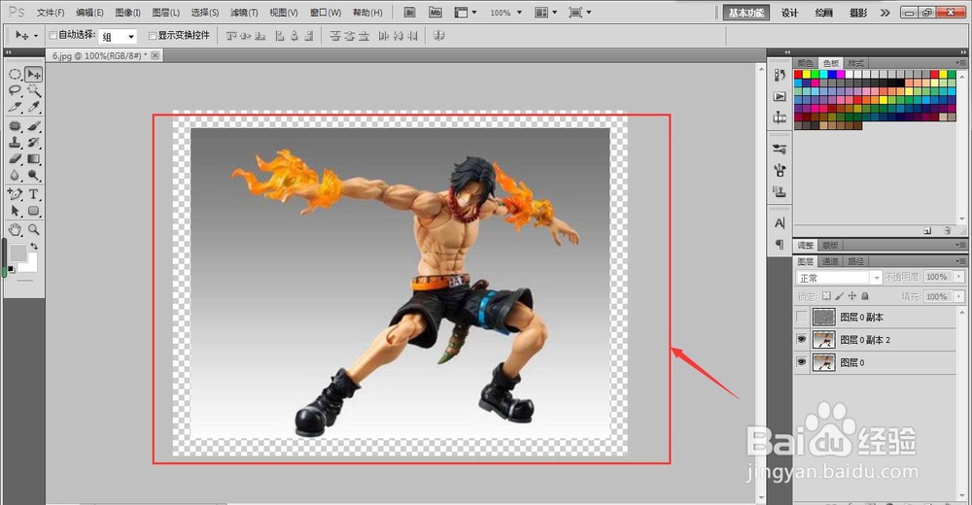Image resolution: width=972 pixels, height=505 pixels.
Task: Hide layer 图层 0 eye icon
Action: pyautogui.click(x=802, y=362)
